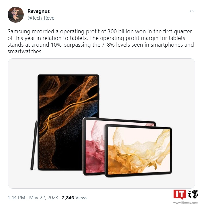The height and width of the screenshot is (206, 204).
Task: Open the Revegnus profile avatar picture
Action: (16, 15)
